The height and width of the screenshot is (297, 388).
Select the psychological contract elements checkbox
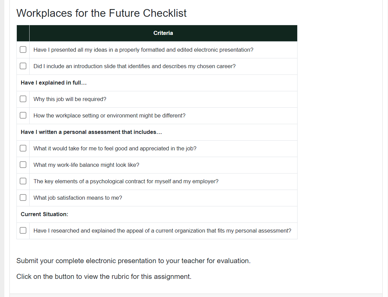click(23, 181)
